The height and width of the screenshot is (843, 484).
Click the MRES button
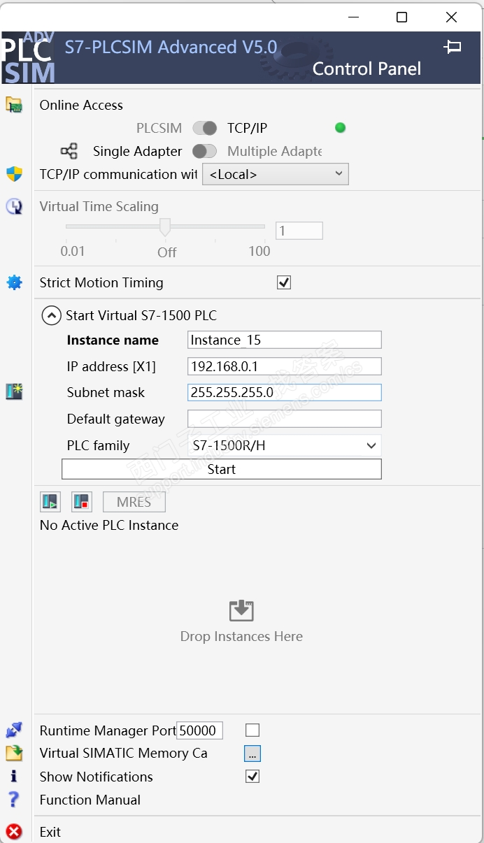click(x=134, y=502)
